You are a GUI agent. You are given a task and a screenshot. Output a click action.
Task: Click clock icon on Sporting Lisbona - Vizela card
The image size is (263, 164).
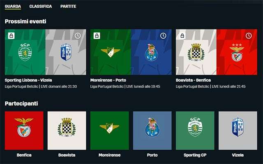tap(78, 36)
